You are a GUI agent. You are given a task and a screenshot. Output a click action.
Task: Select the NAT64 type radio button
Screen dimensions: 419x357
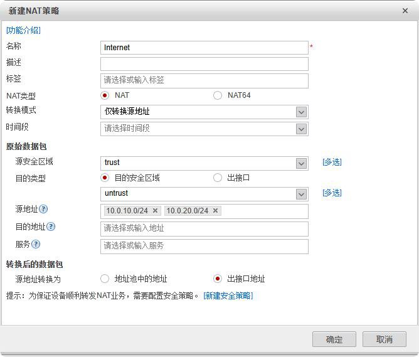pyautogui.click(x=218, y=95)
